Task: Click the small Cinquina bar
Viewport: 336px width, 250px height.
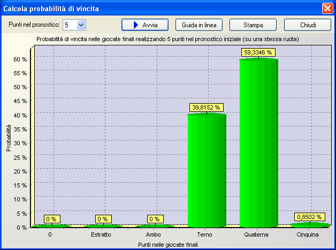Action: coord(310,225)
